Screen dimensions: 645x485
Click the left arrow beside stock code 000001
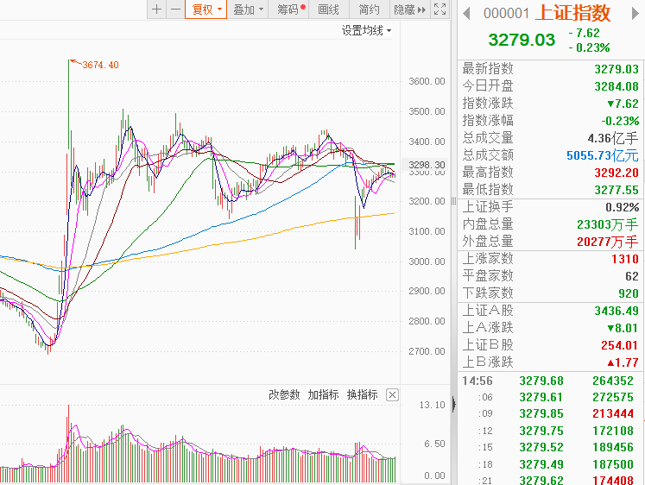(x=466, y=13)
